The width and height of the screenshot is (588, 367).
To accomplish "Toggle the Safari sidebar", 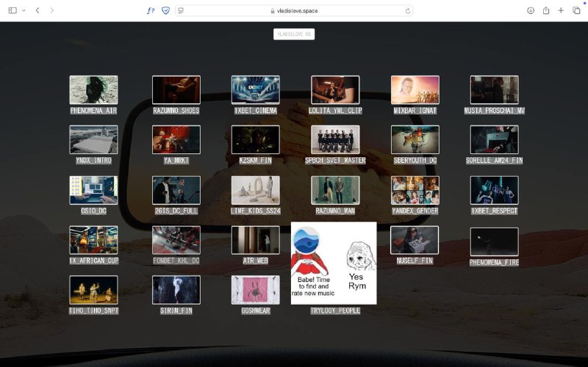I will (12, 10).
